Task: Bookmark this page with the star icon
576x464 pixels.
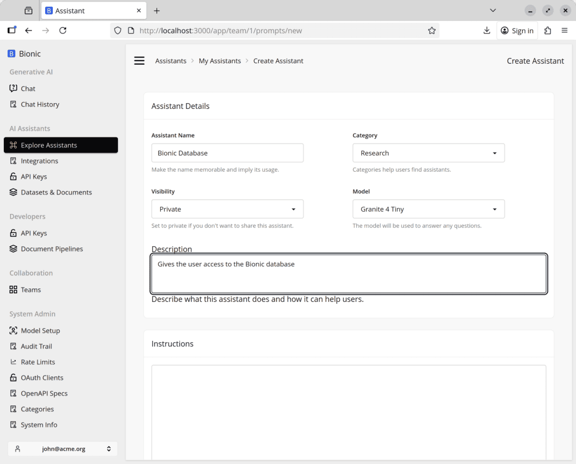Action: point(432,31)
